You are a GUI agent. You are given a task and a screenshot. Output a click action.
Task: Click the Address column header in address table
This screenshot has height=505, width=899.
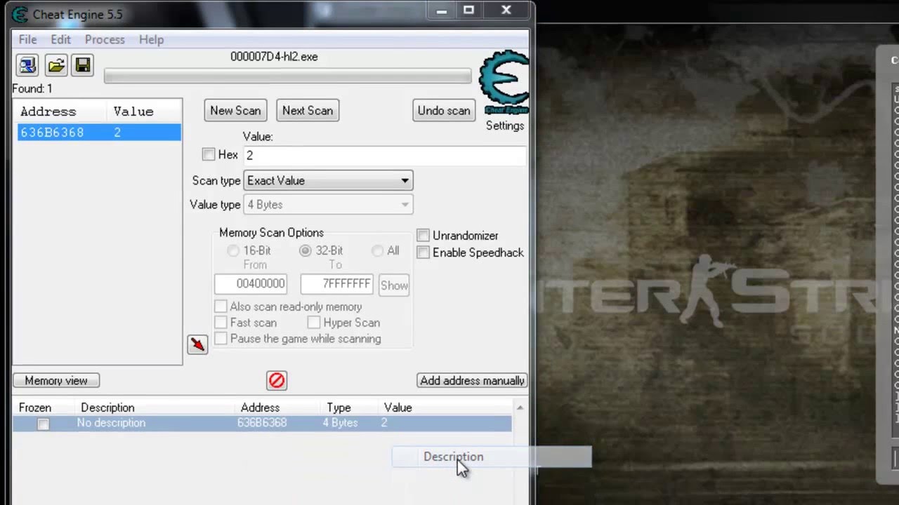[260, 408]
